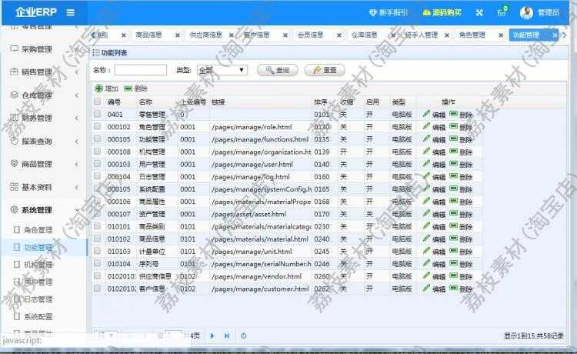Image resolution: width=577 pixels, height=354 pixels.
Task: Jump to last page in pager
Action: pos(227,336)
